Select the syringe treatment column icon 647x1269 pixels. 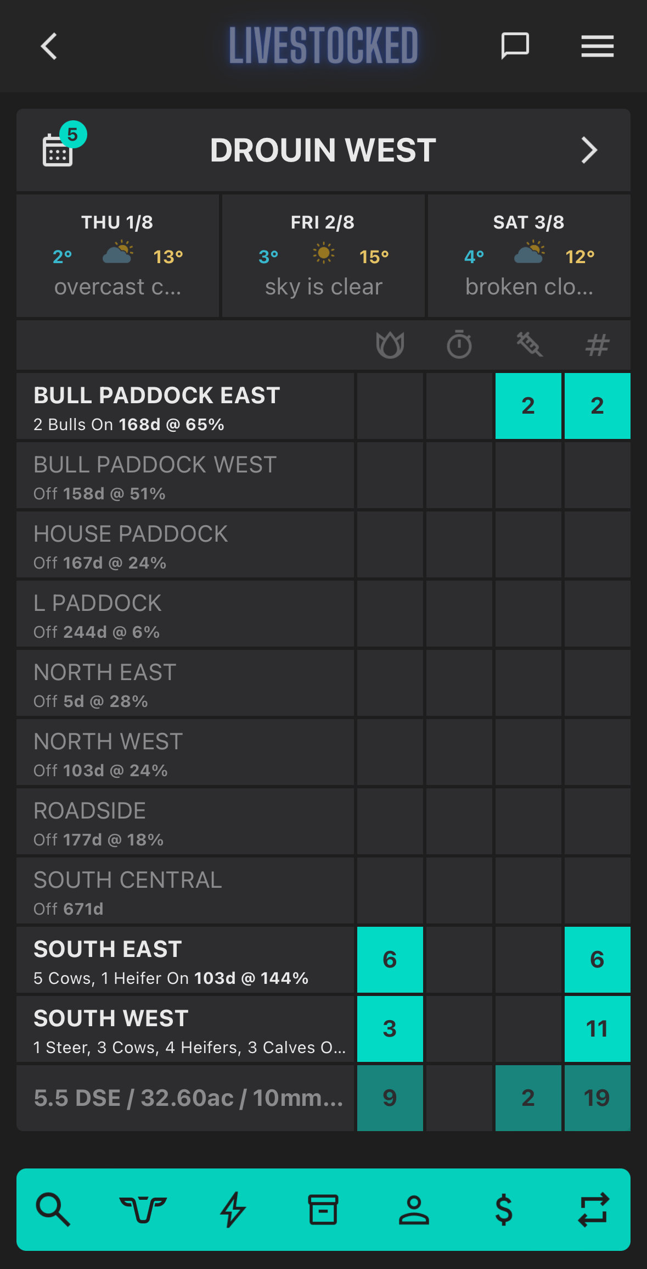click(529, 344)
